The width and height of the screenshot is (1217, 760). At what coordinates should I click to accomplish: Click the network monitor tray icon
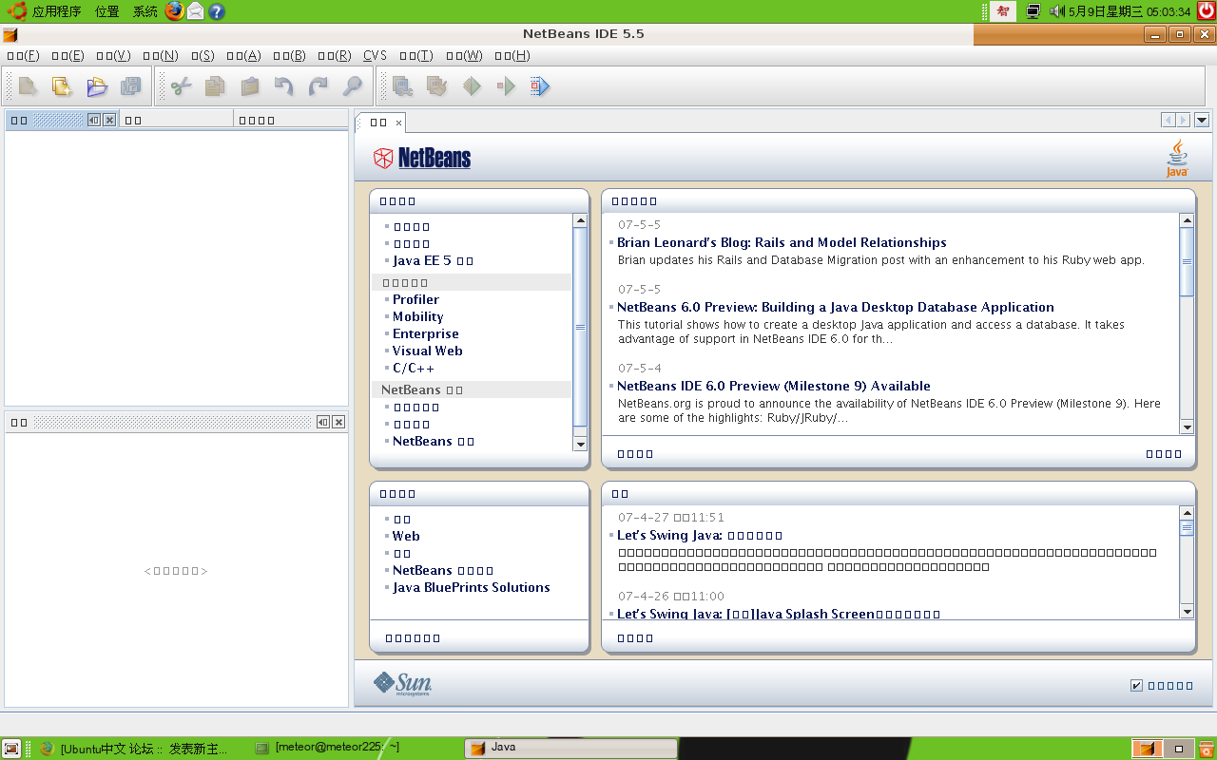[x=1033, y=11]
